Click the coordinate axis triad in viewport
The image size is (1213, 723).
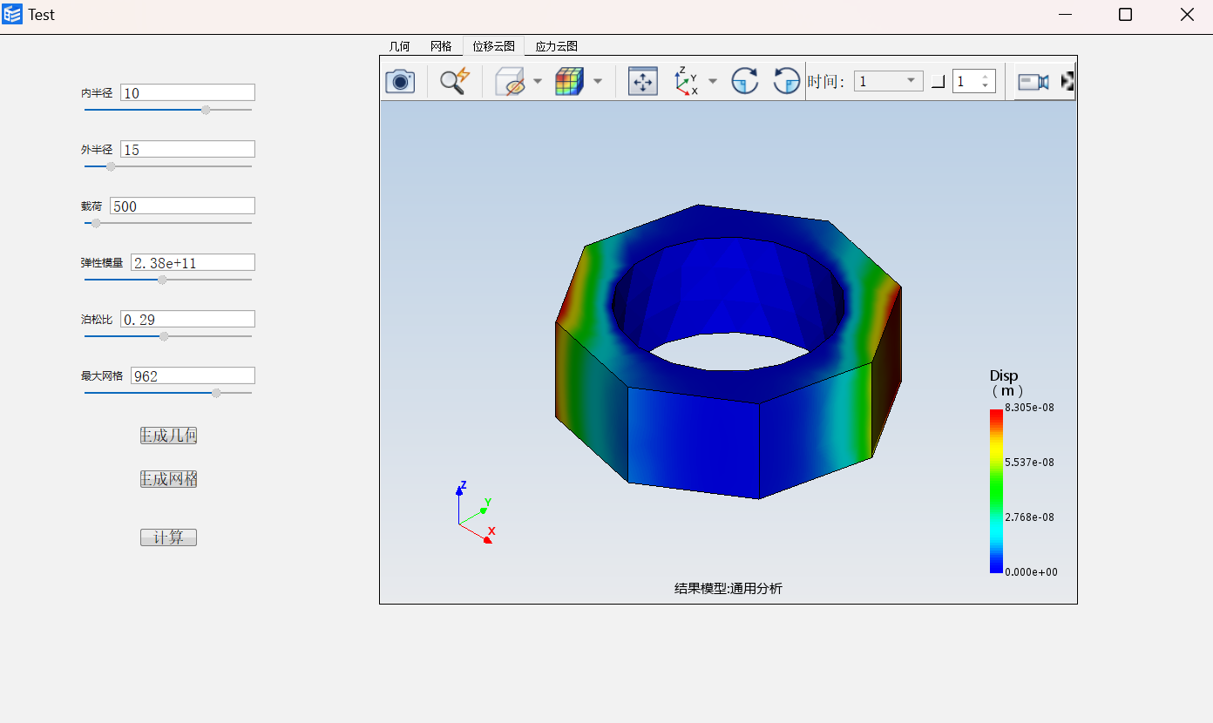click(x=476, y=513)
